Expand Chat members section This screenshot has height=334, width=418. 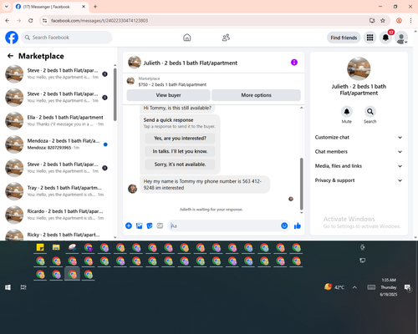point(359,152)
